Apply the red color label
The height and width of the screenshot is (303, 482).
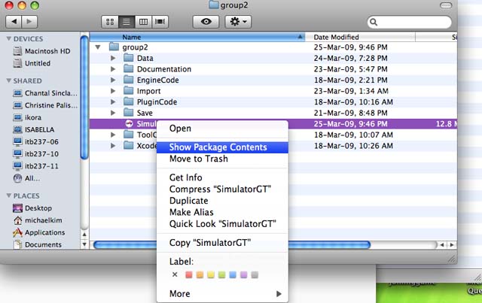point(189,274)
